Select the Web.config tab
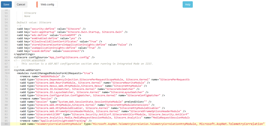Viewport: 266px width, 126px height. click(47, 4)
